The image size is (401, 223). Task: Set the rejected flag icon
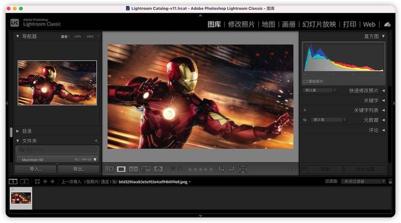(x=180, y=169)
